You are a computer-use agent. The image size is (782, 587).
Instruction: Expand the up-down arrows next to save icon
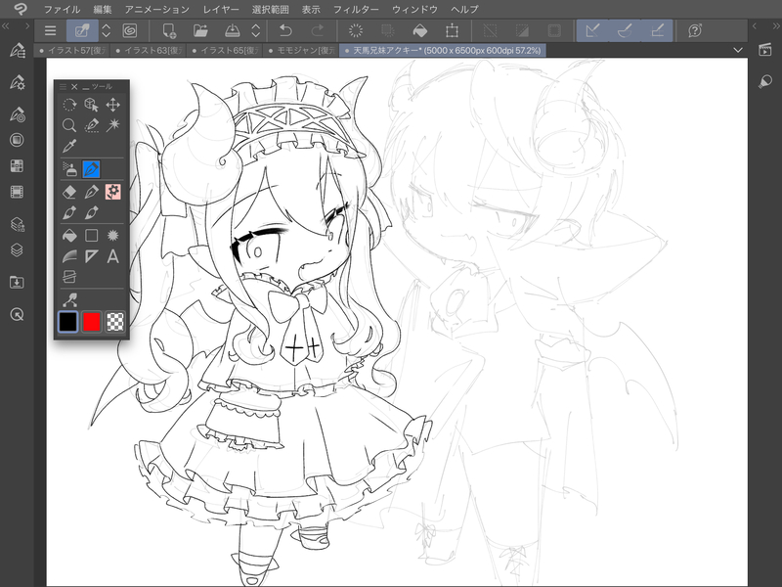[256, 30]
